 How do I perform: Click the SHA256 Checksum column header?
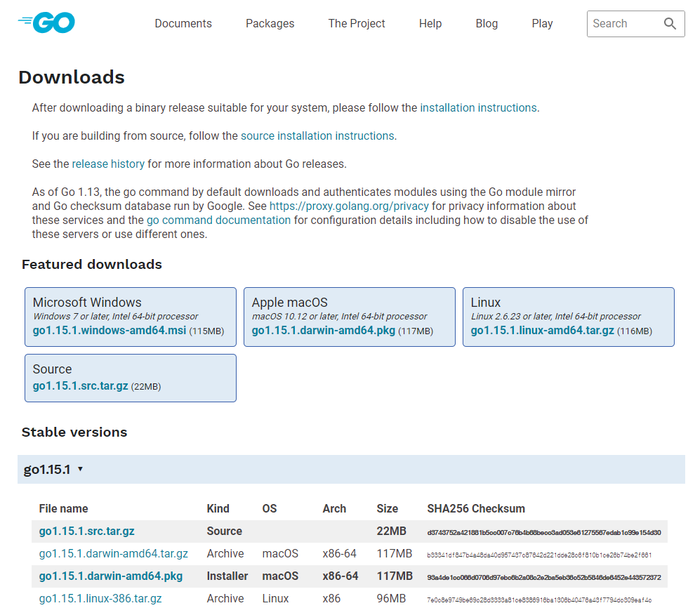476,509
